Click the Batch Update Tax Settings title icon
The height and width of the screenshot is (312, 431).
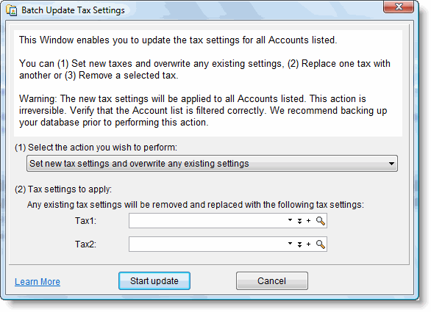(x=12, y=11)
